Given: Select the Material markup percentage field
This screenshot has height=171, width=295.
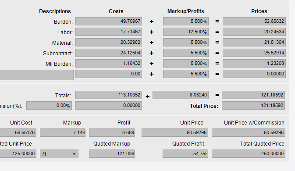Looking at the screenshot, I should tap(186, 43).
